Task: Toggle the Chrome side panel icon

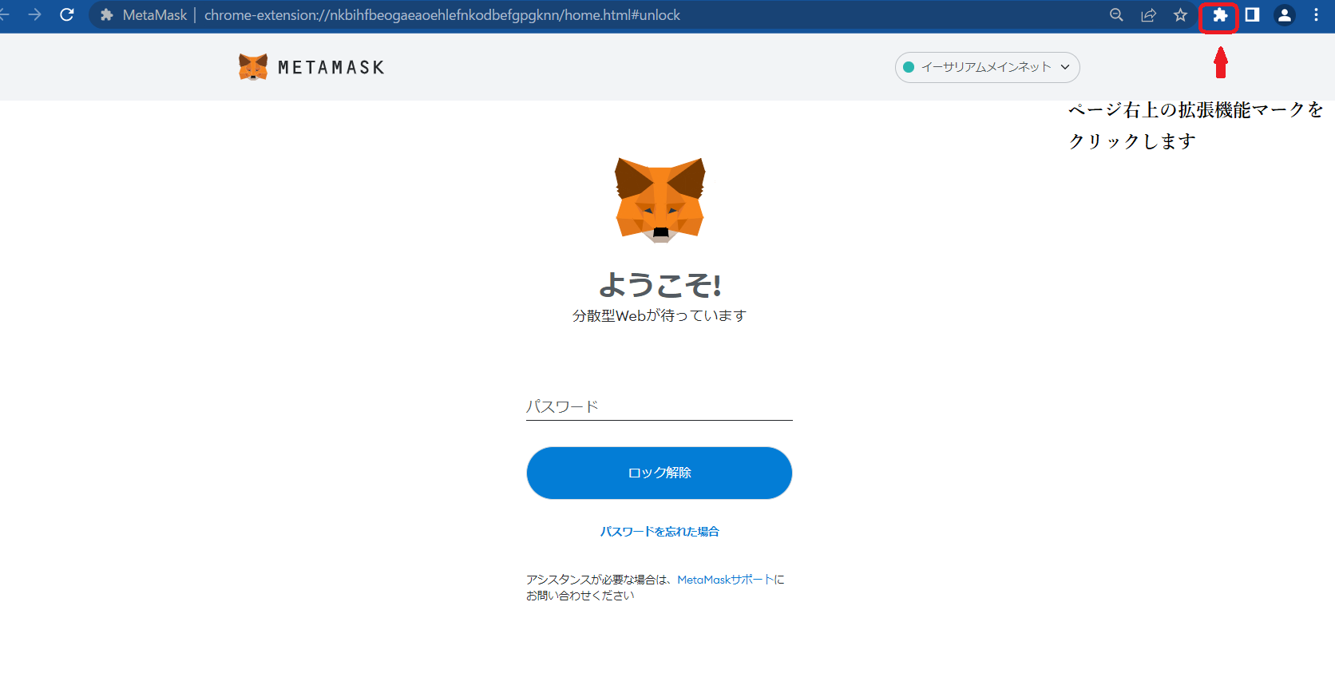Action: [x=1252, y=15]
